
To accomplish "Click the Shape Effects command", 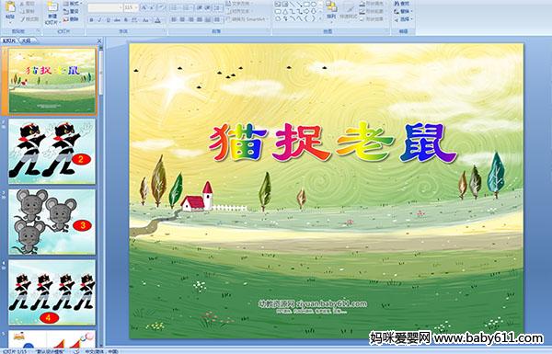I will pos(372,19).
